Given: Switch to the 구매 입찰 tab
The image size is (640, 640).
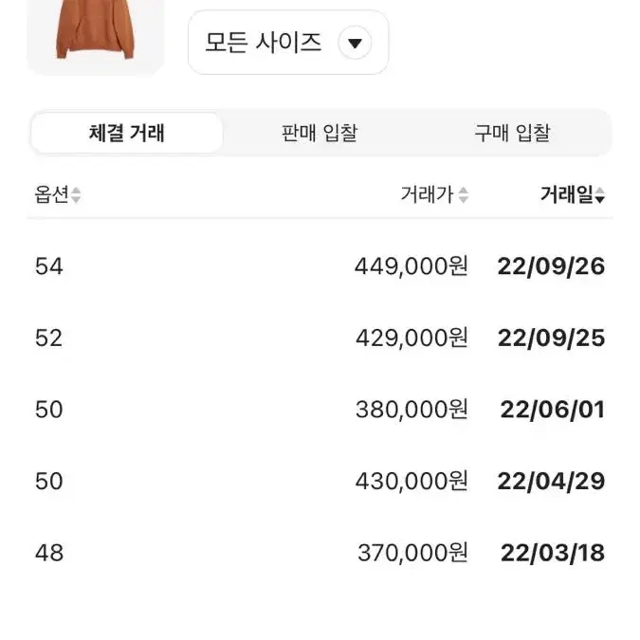Looking at the screenshot, I should coord(513,133).
